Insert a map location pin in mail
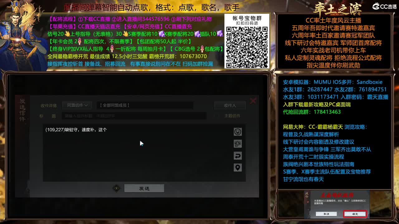Screen dimensions: 399x224 [x=238, y=168]
